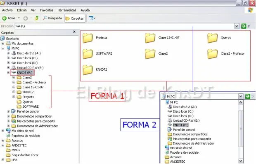Open the Atrás history dropdown arrow
This screenshot has width=256, height=164.
pos(19,18)
